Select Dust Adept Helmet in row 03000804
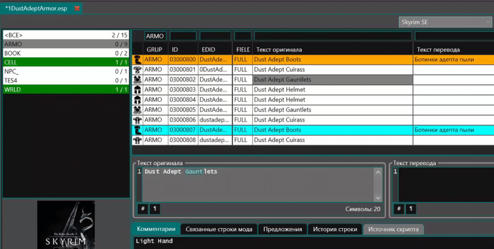 332,100
